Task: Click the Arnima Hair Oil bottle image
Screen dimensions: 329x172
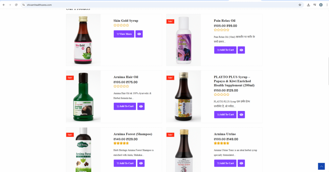Action: (x=84, y=96)
